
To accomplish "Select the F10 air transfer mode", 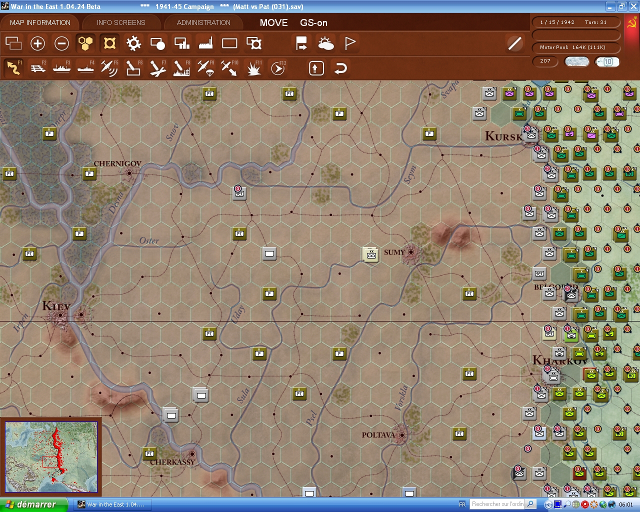I will 229,68.
